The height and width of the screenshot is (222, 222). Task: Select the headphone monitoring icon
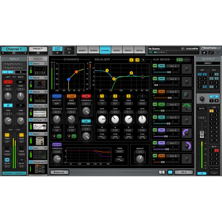[202, 173]
